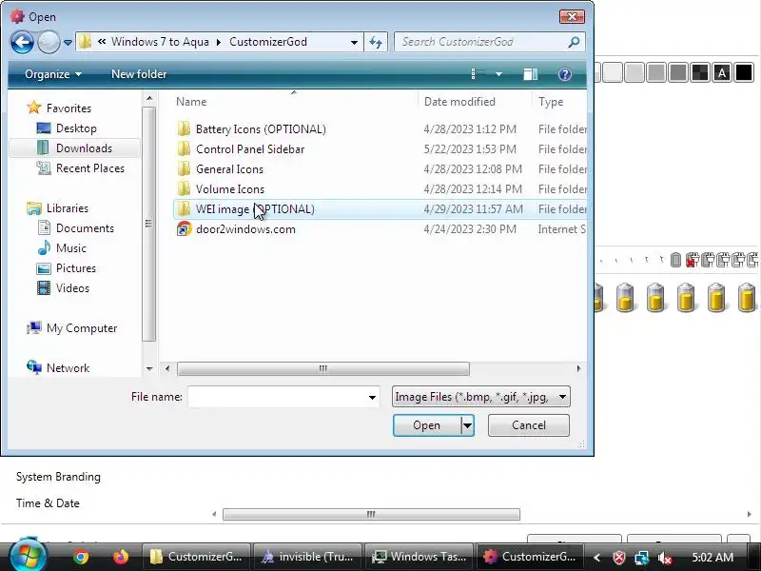Select the Control Panel Sidebar folder
The width and height of the screenshot is (761, 571).
coord(250,149)
